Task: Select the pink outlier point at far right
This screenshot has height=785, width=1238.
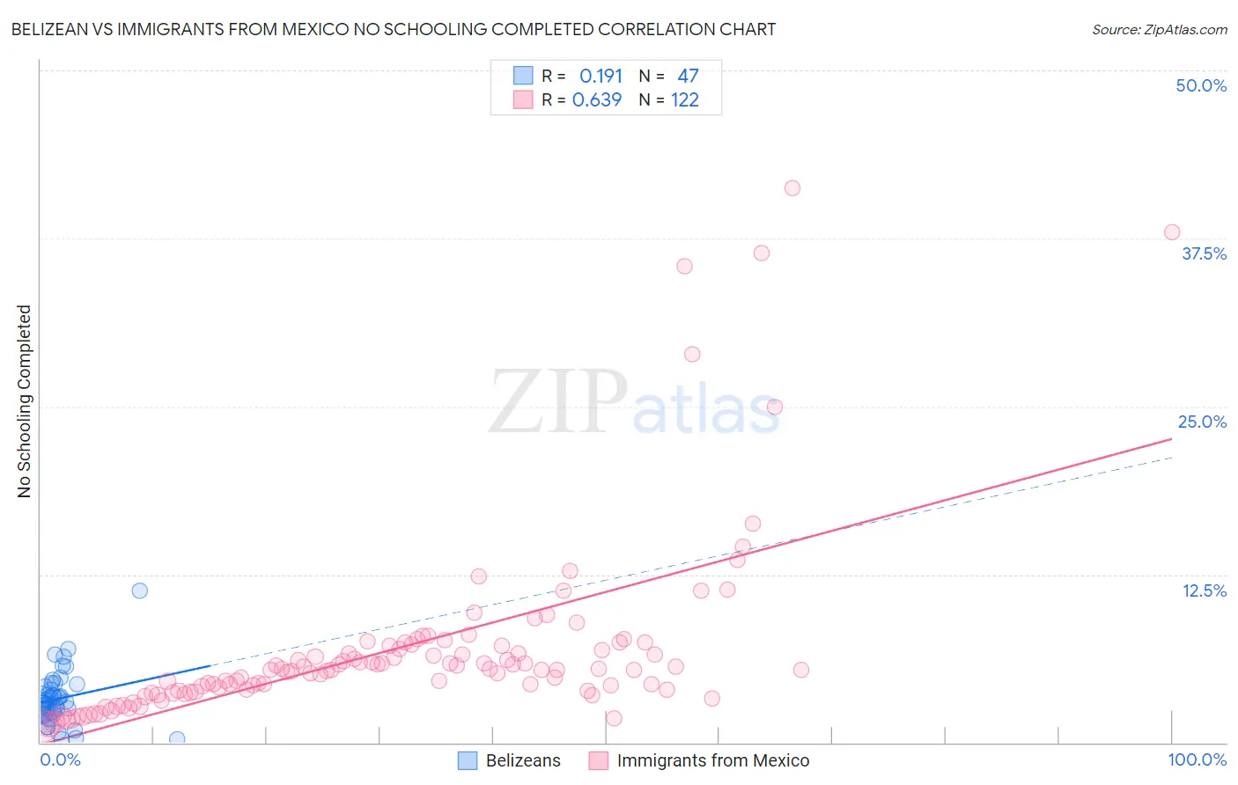Action: (1172, 232)
